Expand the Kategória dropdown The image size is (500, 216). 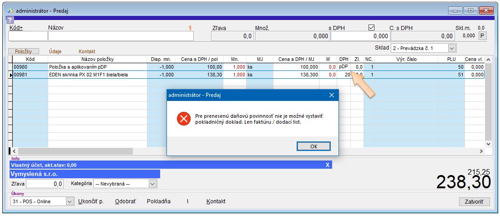152,184
